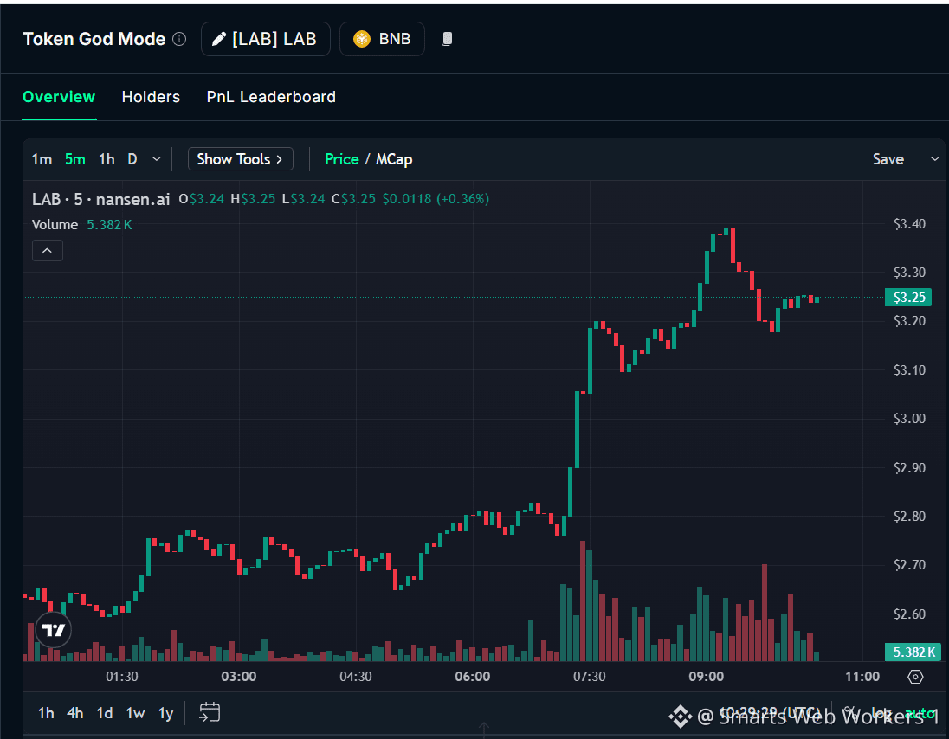Image resolution: width=949 pixels, height=739 pixels.
Task: Toggle chart to Price view
Action: click(x=342, y=159)
